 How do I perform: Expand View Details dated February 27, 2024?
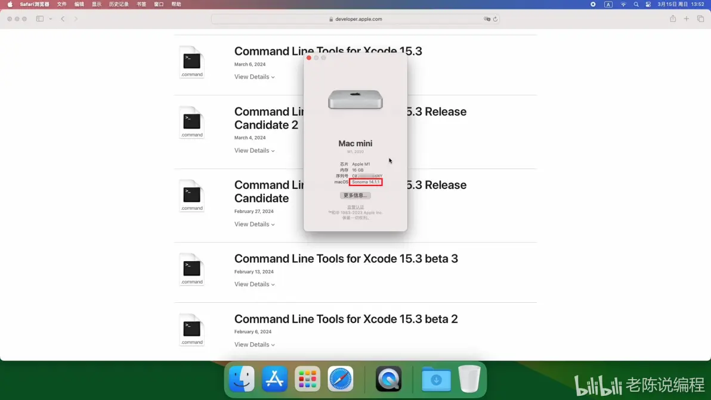(x=254, y=224)
